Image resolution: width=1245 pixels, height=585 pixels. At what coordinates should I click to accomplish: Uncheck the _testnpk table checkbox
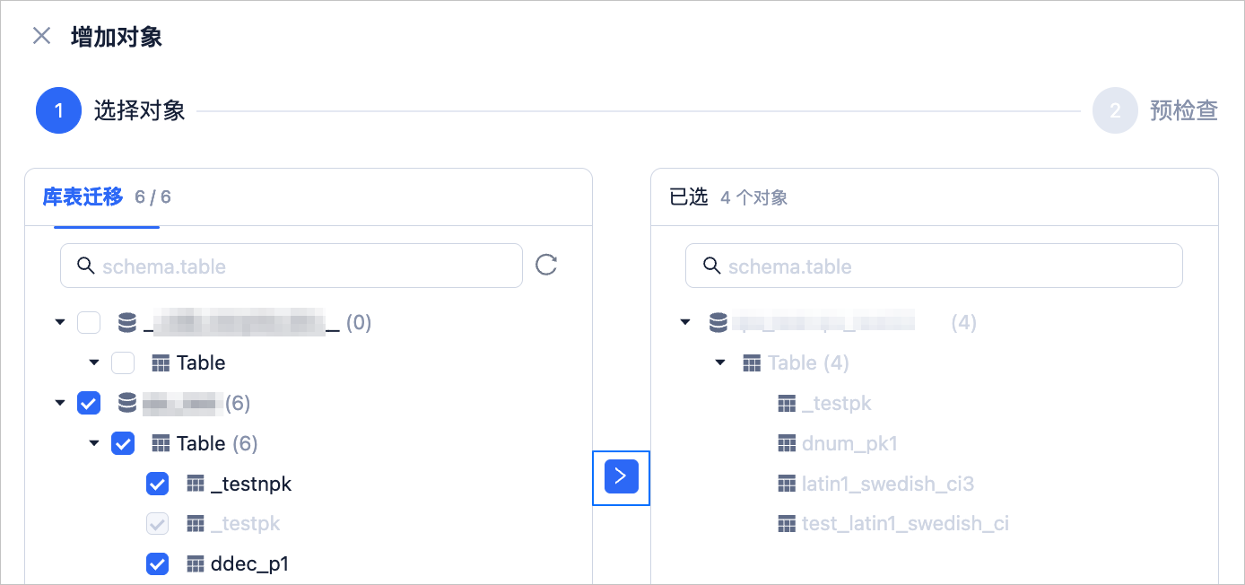click(x=157, y=484)
